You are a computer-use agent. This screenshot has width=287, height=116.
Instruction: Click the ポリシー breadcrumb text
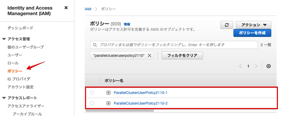(108, 9)
